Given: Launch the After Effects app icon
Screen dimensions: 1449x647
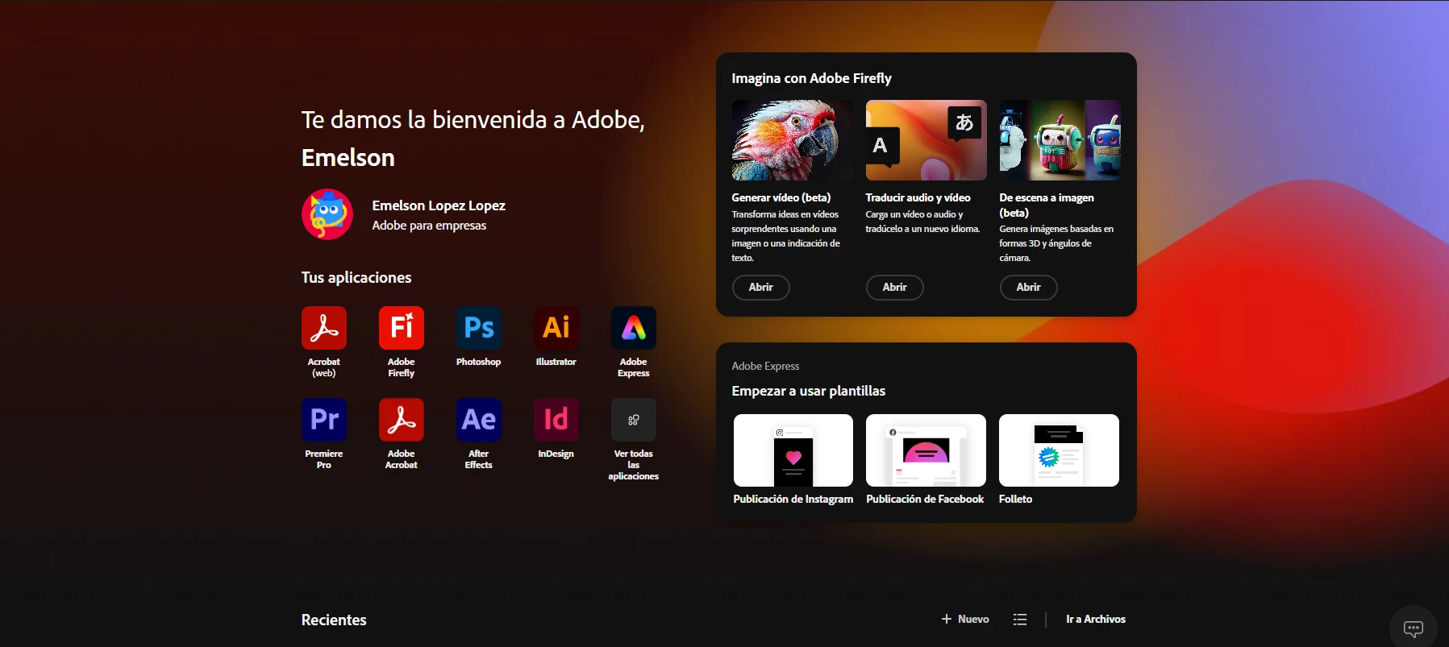Looking at the screenshot, I should pos(479,420).
